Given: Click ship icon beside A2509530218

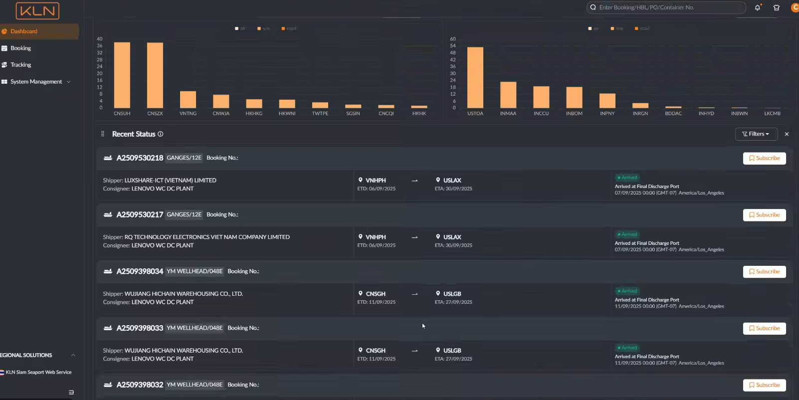Looking at the screenshot, I should (x=108, y=158).
